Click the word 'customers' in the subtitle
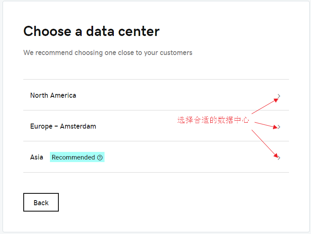 [176, 53]
